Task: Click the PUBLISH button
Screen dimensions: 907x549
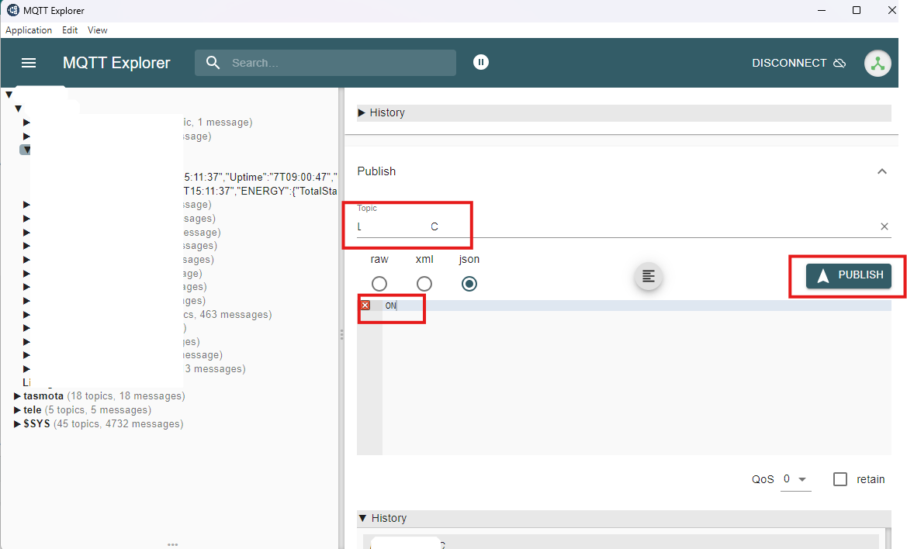Action: pos(849,275)
